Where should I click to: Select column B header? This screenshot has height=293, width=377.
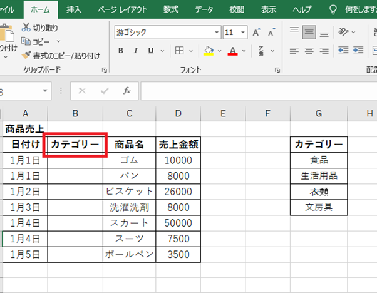[75, 113]
